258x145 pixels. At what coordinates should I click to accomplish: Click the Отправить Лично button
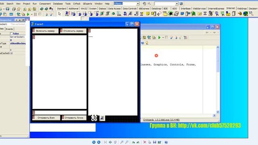click(x=74, y=118)
